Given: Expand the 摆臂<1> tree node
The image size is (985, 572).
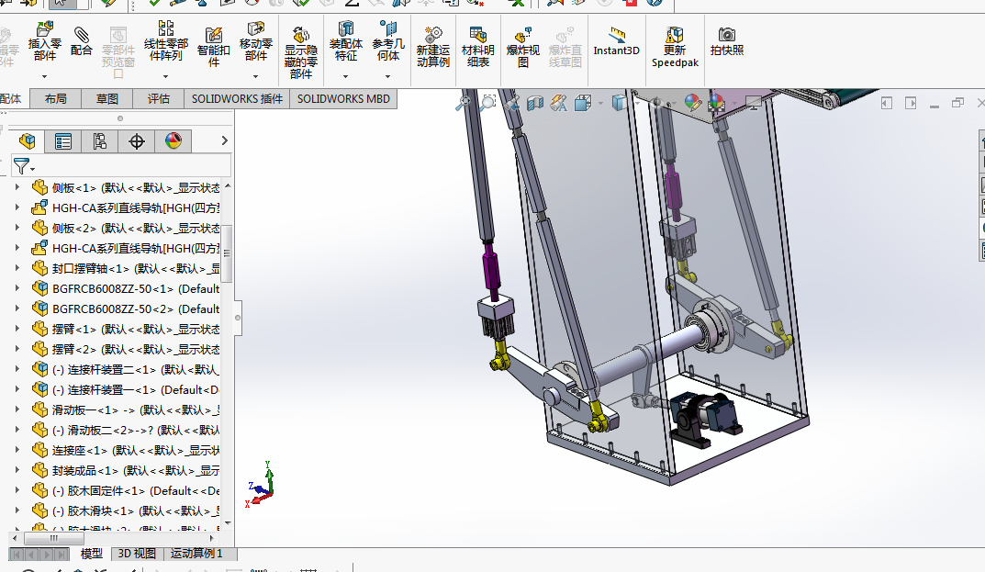Looking at the screenshot, I should pos(17,329).
